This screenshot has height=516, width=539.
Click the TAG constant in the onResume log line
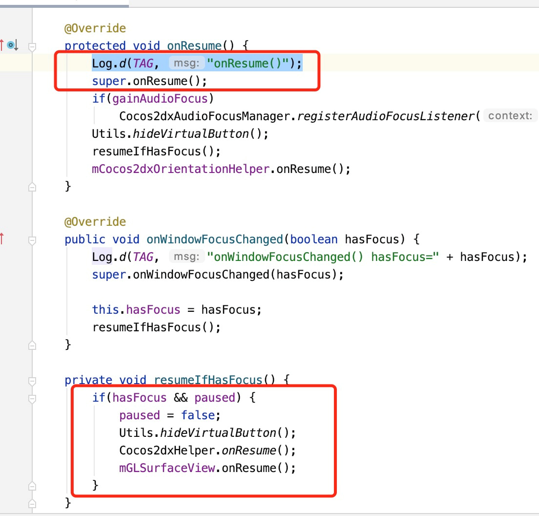coord(143,64)
